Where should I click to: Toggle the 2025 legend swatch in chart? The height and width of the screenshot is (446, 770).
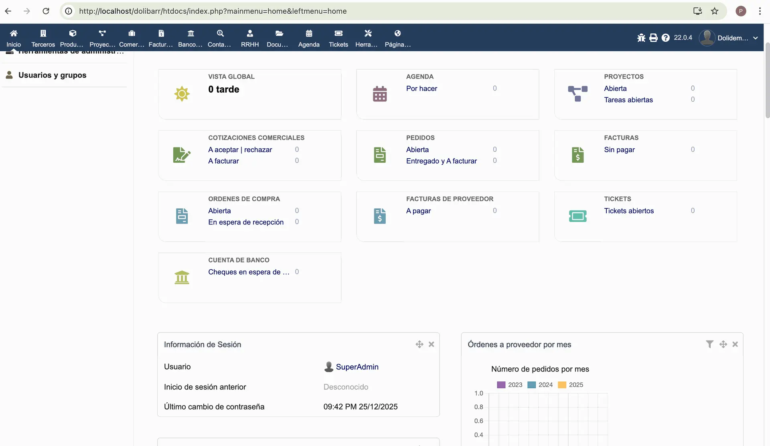562,385
